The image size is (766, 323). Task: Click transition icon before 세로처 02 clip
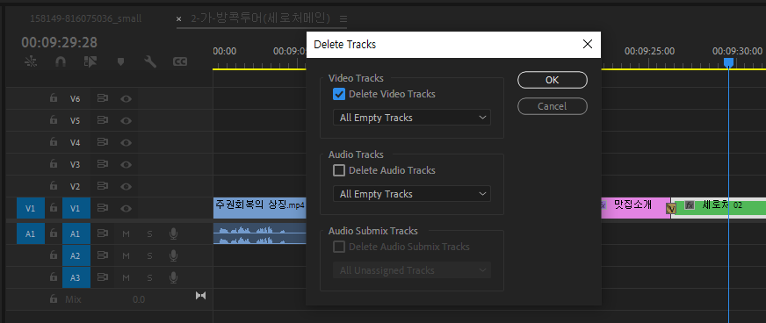coord(671,209)
